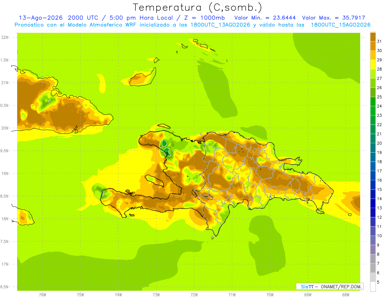The width and height of the screenshot is (388, 299).
Task: Click the legend swatch between 30 and 31
Action: point(373,46)
